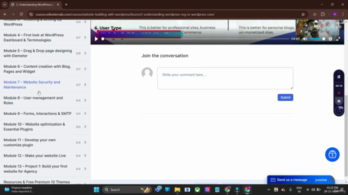Open File Explorer from taskbar
The image size is (348, 195).
click(x=177, y=190)
